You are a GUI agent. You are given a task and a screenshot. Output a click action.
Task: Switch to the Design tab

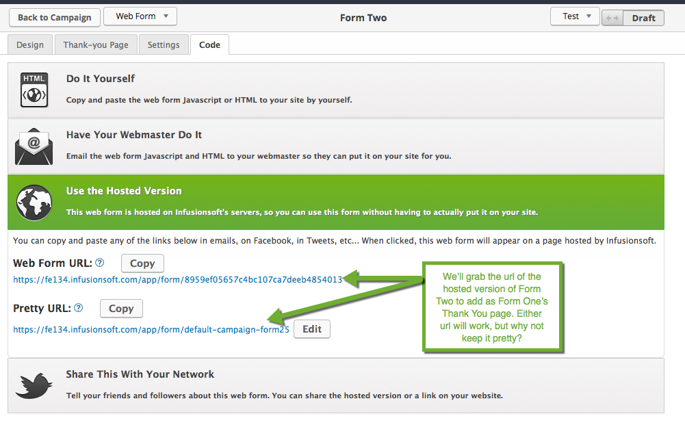30,44
